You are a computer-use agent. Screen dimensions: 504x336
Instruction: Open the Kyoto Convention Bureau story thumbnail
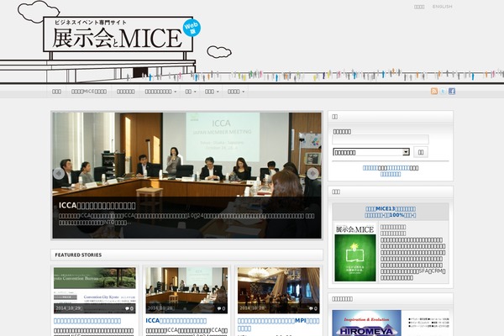pos(94,291)
